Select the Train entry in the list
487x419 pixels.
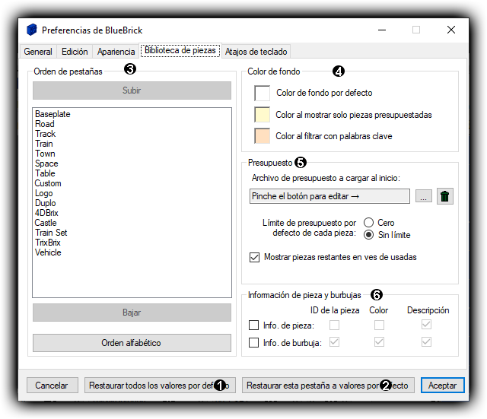(132, 144)
